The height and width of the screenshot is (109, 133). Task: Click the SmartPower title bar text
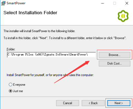tap(16, 3)
